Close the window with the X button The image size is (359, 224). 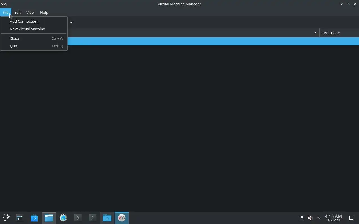355,4
